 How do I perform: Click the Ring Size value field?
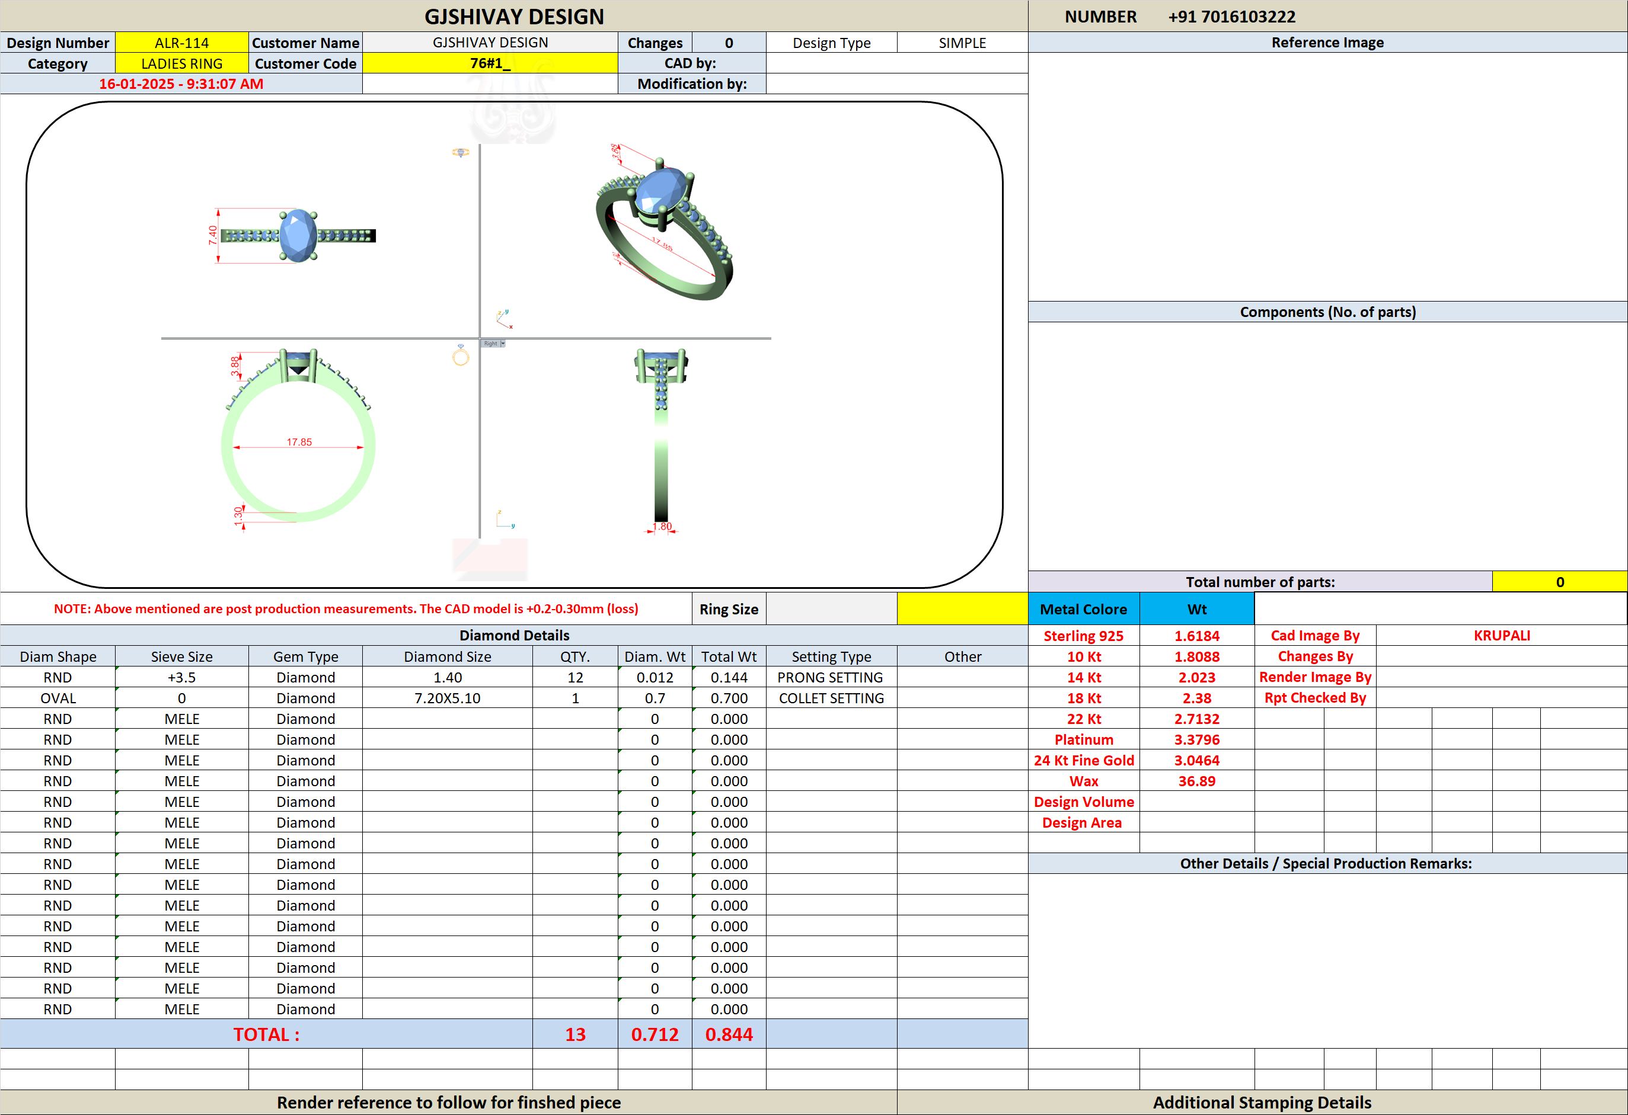pyautogui.click(x=832, y=609)
